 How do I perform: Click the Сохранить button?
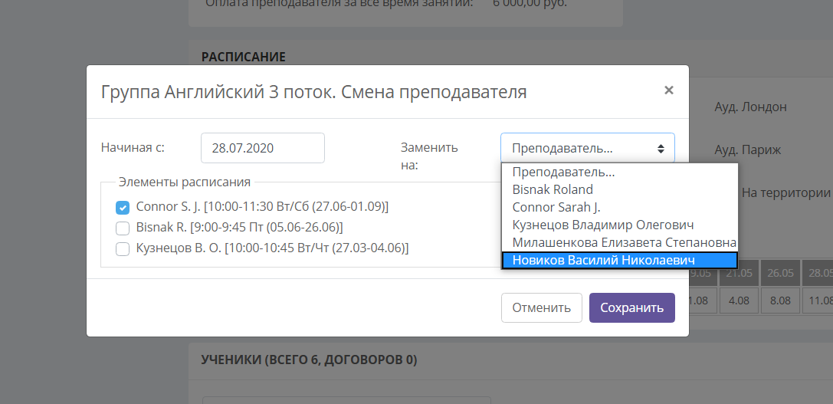(x=631, y=307)
